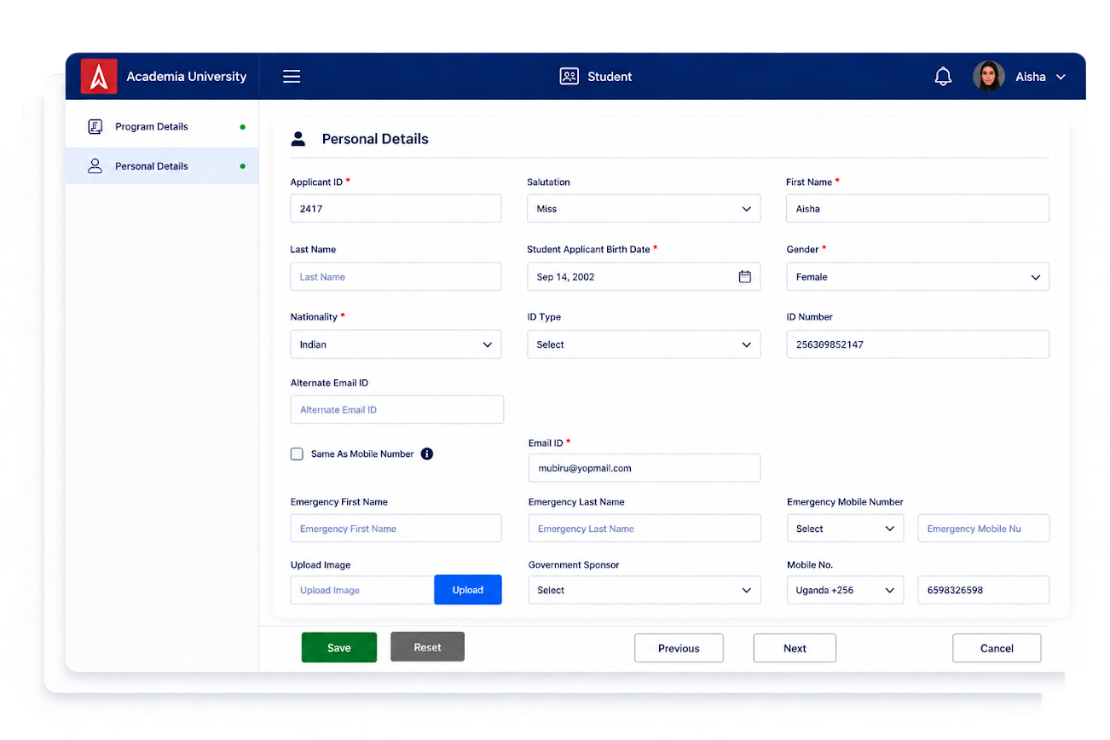1110x740 pixels.
Task: Open the birth date calendar picker
Action: (x=744, y=276)
